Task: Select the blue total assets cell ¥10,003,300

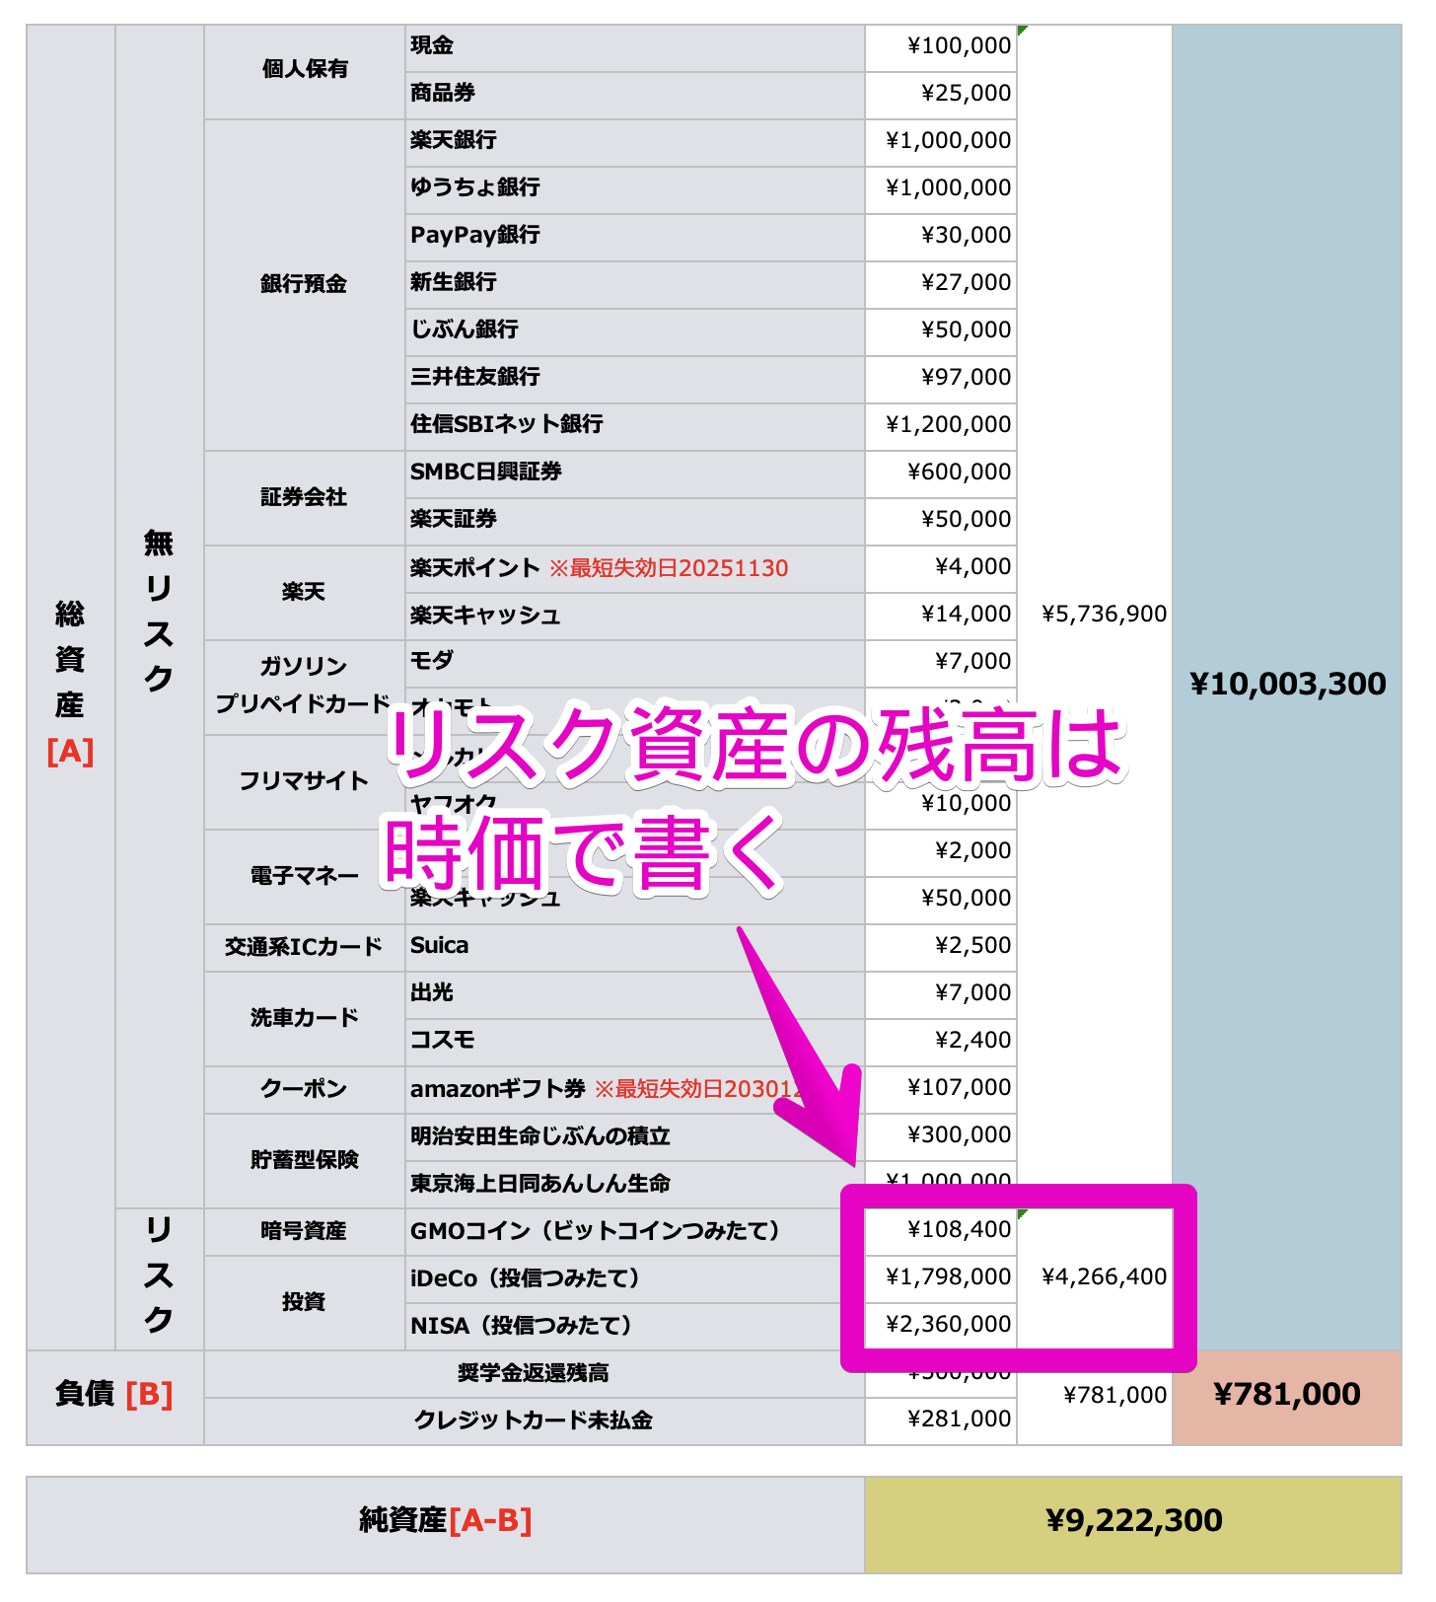Action: [1286, 685]
